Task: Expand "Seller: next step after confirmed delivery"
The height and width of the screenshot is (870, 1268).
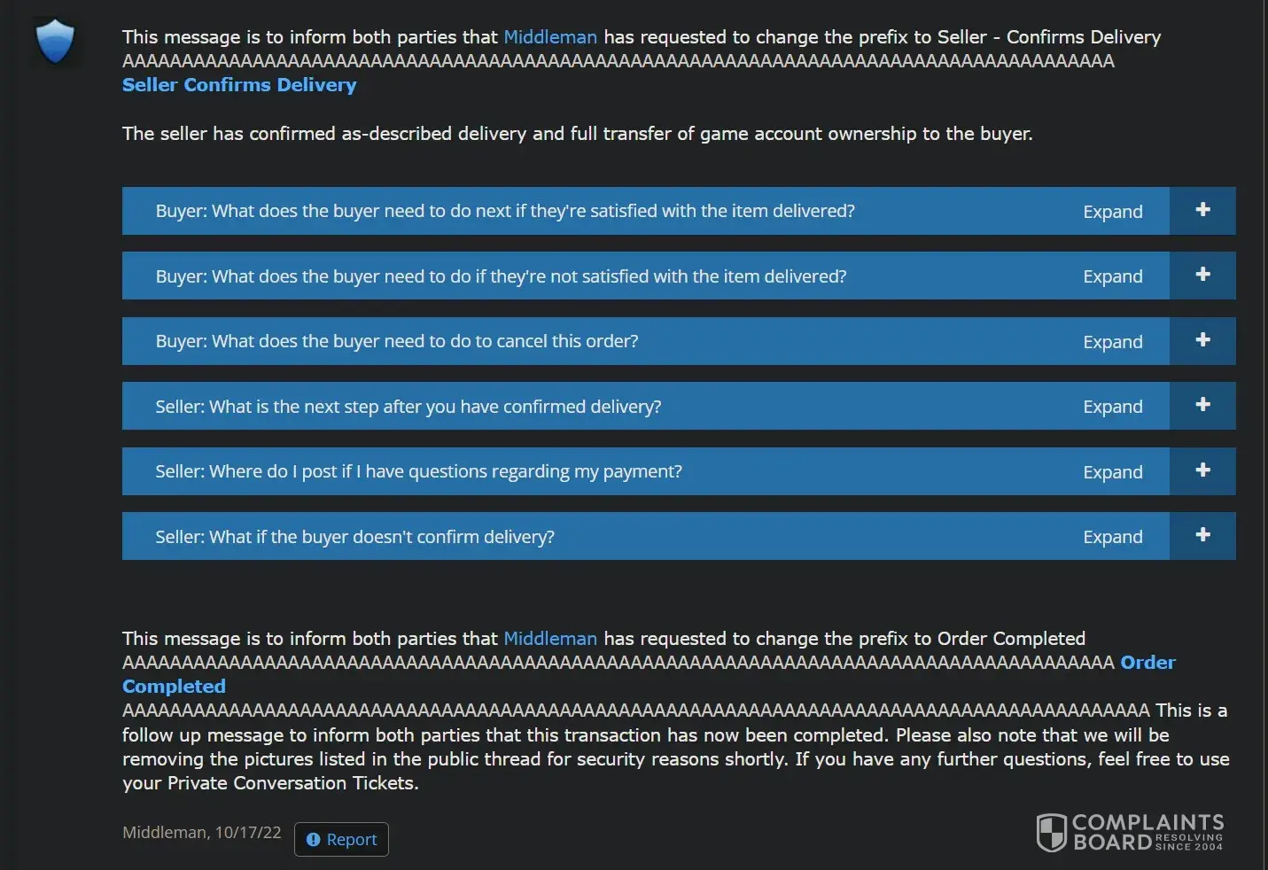Action: point(1112,407)
